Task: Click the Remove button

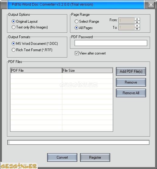Action: coord(131,82)
